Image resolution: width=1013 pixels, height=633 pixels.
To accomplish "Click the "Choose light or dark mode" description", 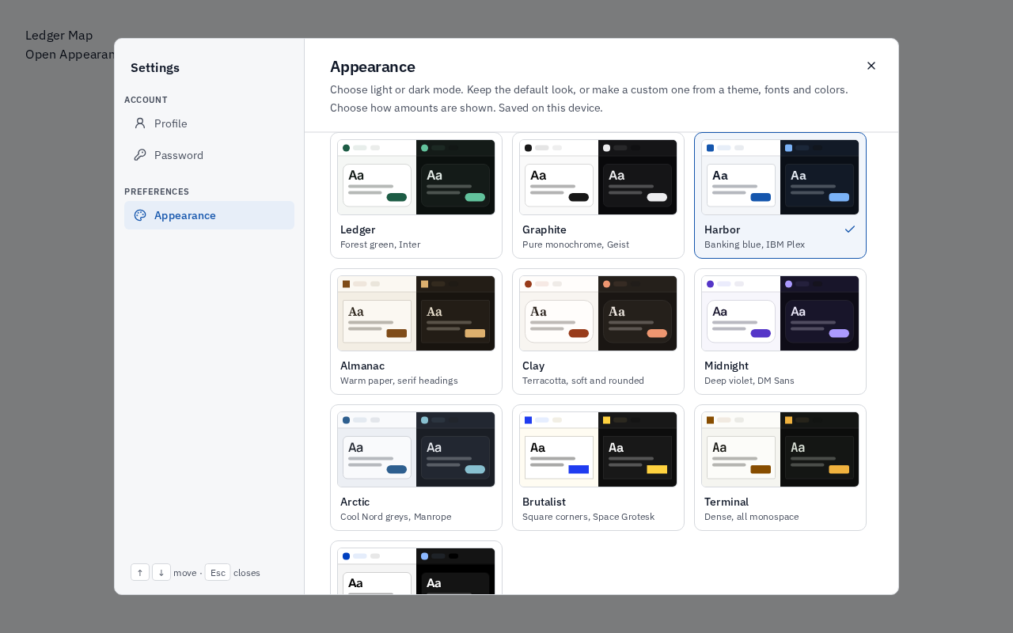I will tap(589, 99).
